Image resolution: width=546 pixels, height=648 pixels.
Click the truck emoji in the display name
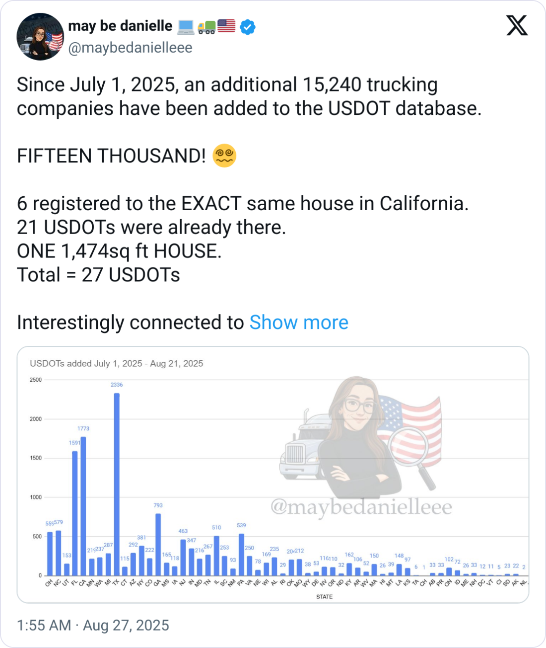point(206,26)
